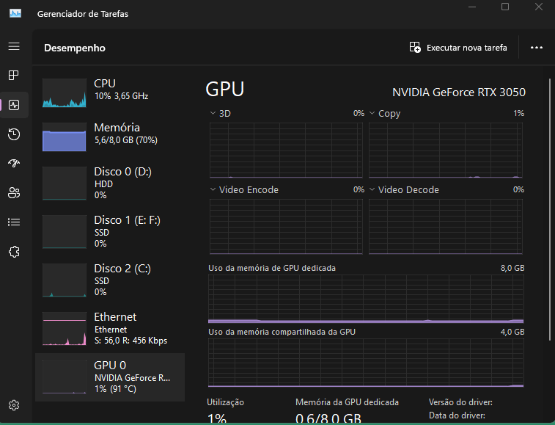Minimize the Task Manager window
Image resolution: width=555 pixels, height=425 pixels.
coord(472,7)
